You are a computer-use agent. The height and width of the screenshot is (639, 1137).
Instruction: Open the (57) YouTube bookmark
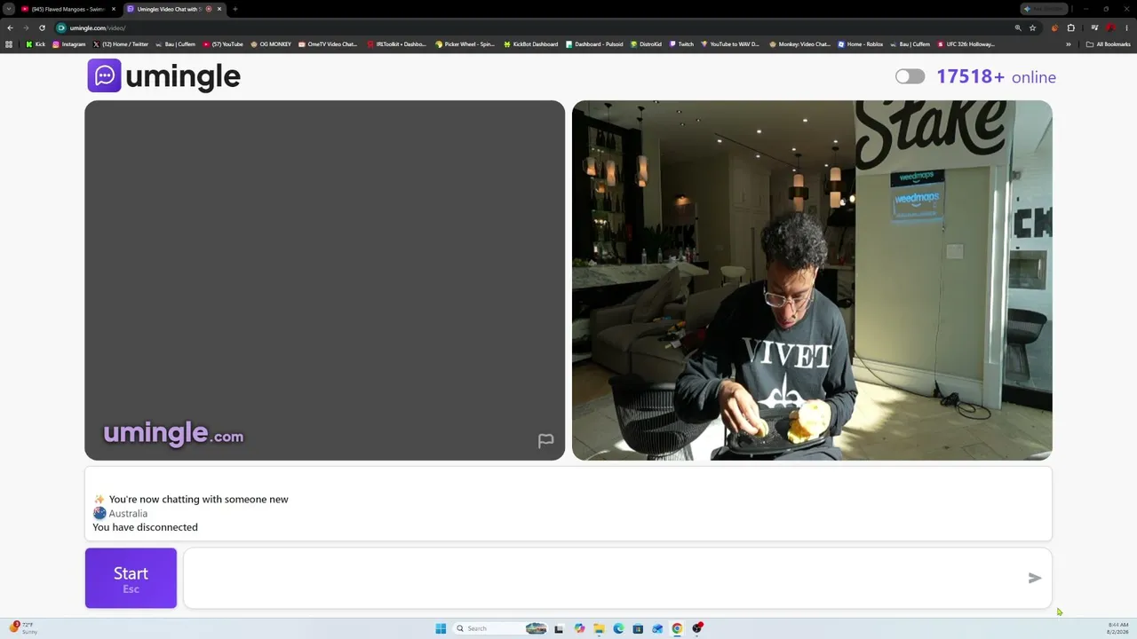coord(223,44)
